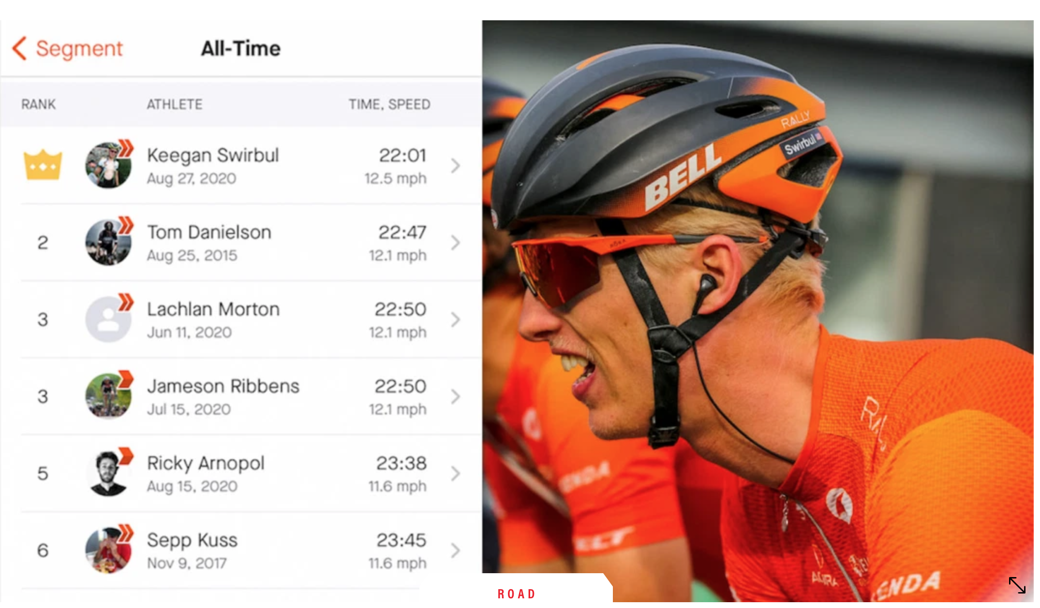Click Lachlan Morton's placeholder avatar icon
The image size is (1040, 608).
[x=108, y=319]
